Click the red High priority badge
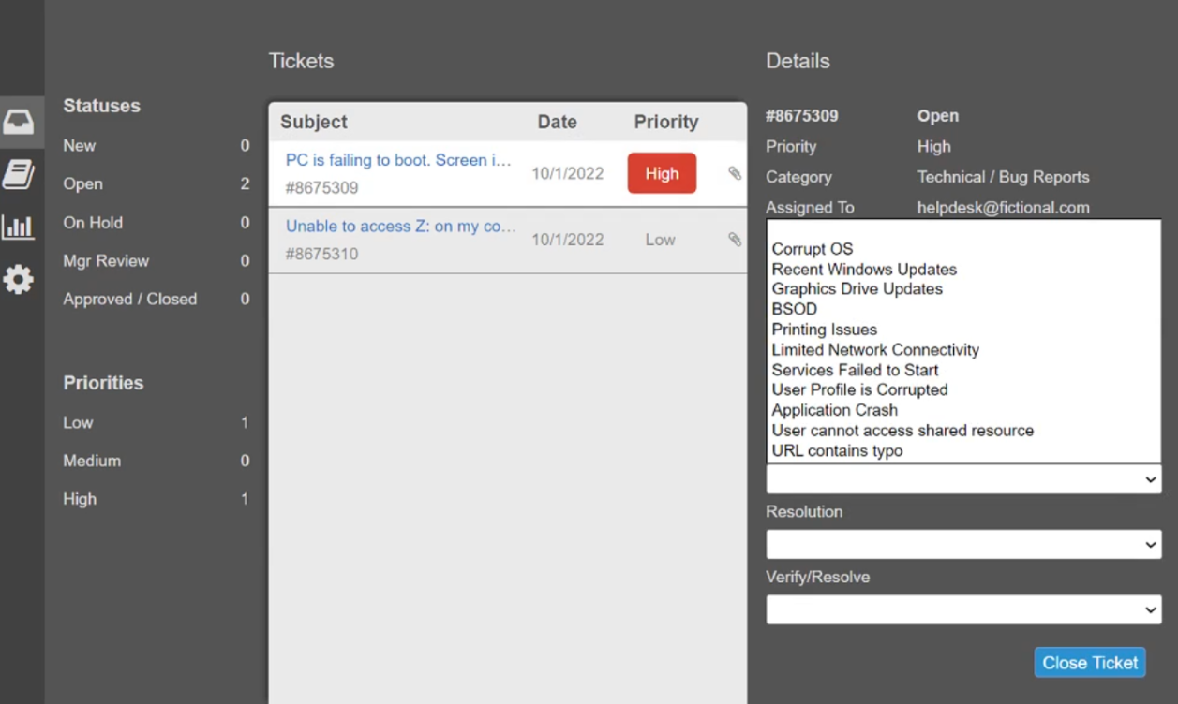This screenshot has width=1178, height=704. [x=662, y=173]
